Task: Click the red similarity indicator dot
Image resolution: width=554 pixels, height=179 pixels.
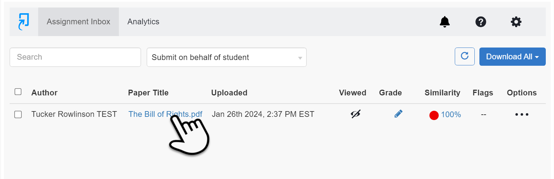Action: [x=434, y=115]
